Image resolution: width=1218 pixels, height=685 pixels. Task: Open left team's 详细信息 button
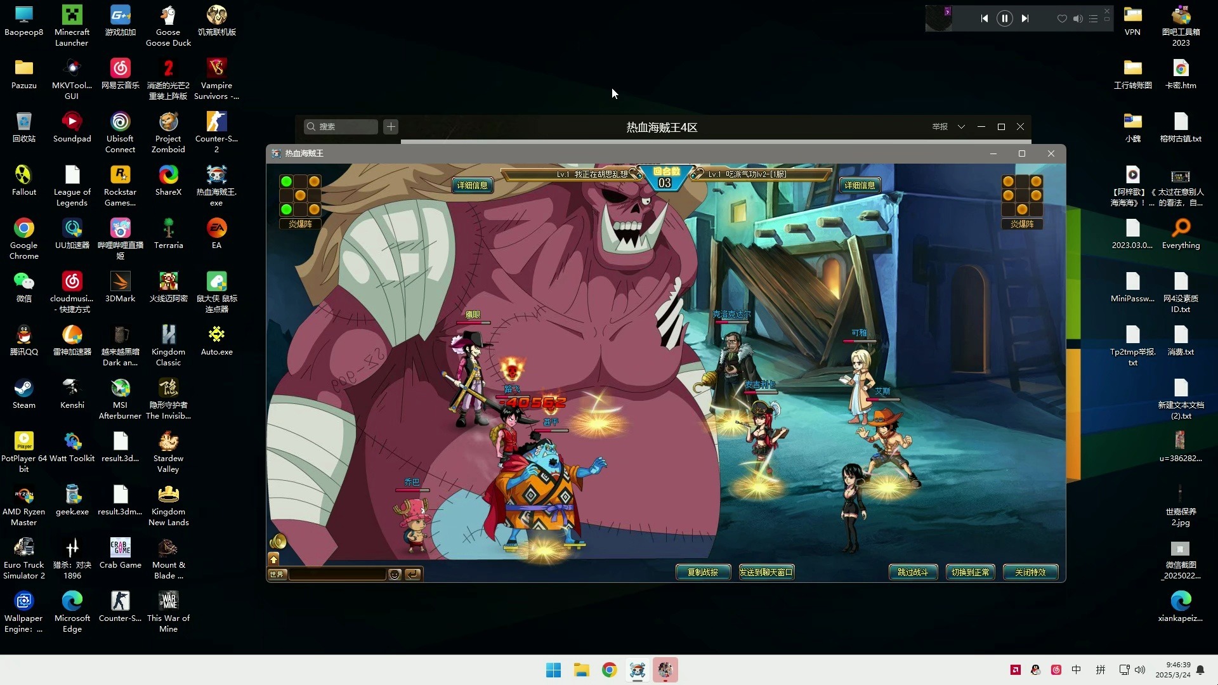click(473, 185)
